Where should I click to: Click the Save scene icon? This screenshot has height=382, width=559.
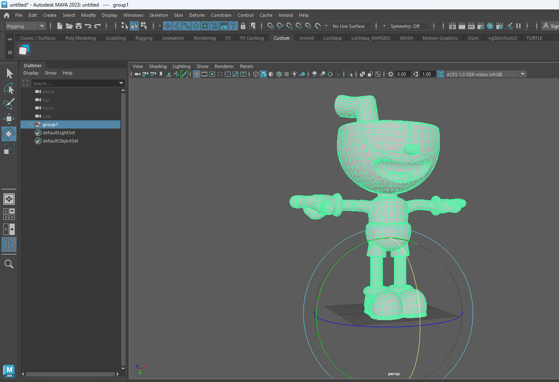[x=79, y=26]
